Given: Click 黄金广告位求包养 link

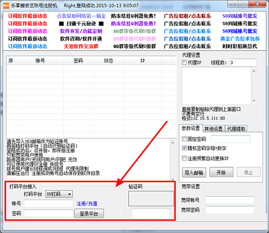Looking at the screenshot, I should pyautogui.click(x=240, y=39).
